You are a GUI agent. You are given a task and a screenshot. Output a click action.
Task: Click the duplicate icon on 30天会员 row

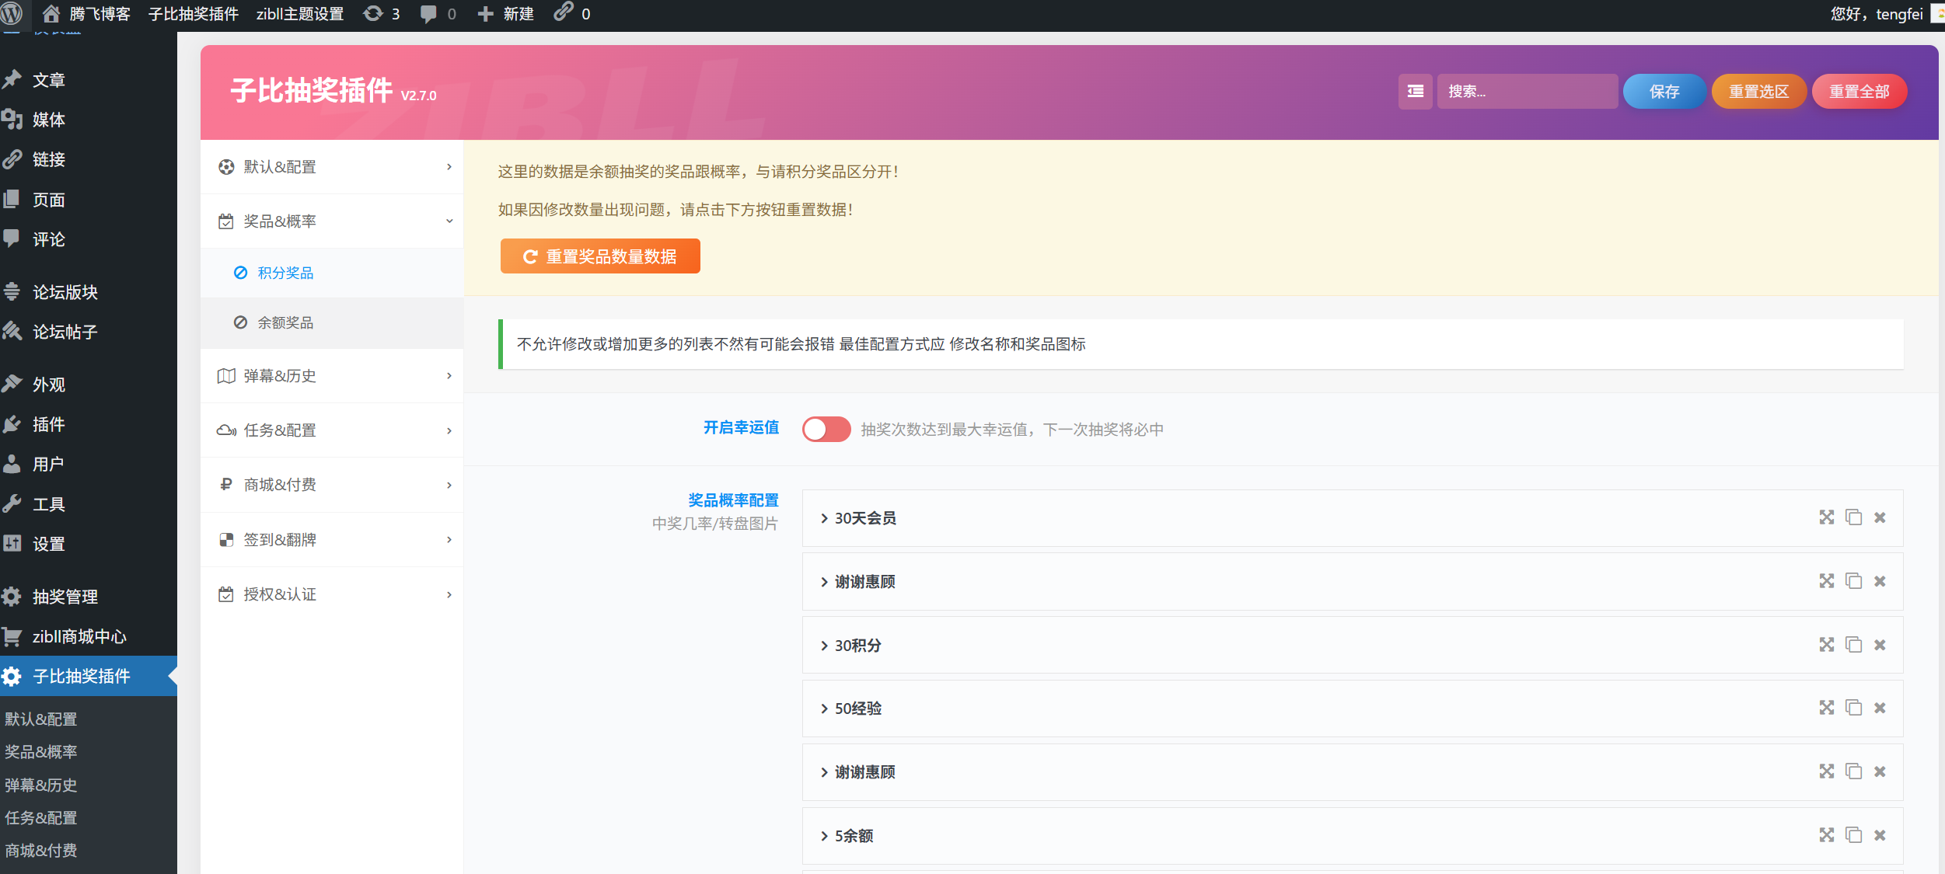1854,517
